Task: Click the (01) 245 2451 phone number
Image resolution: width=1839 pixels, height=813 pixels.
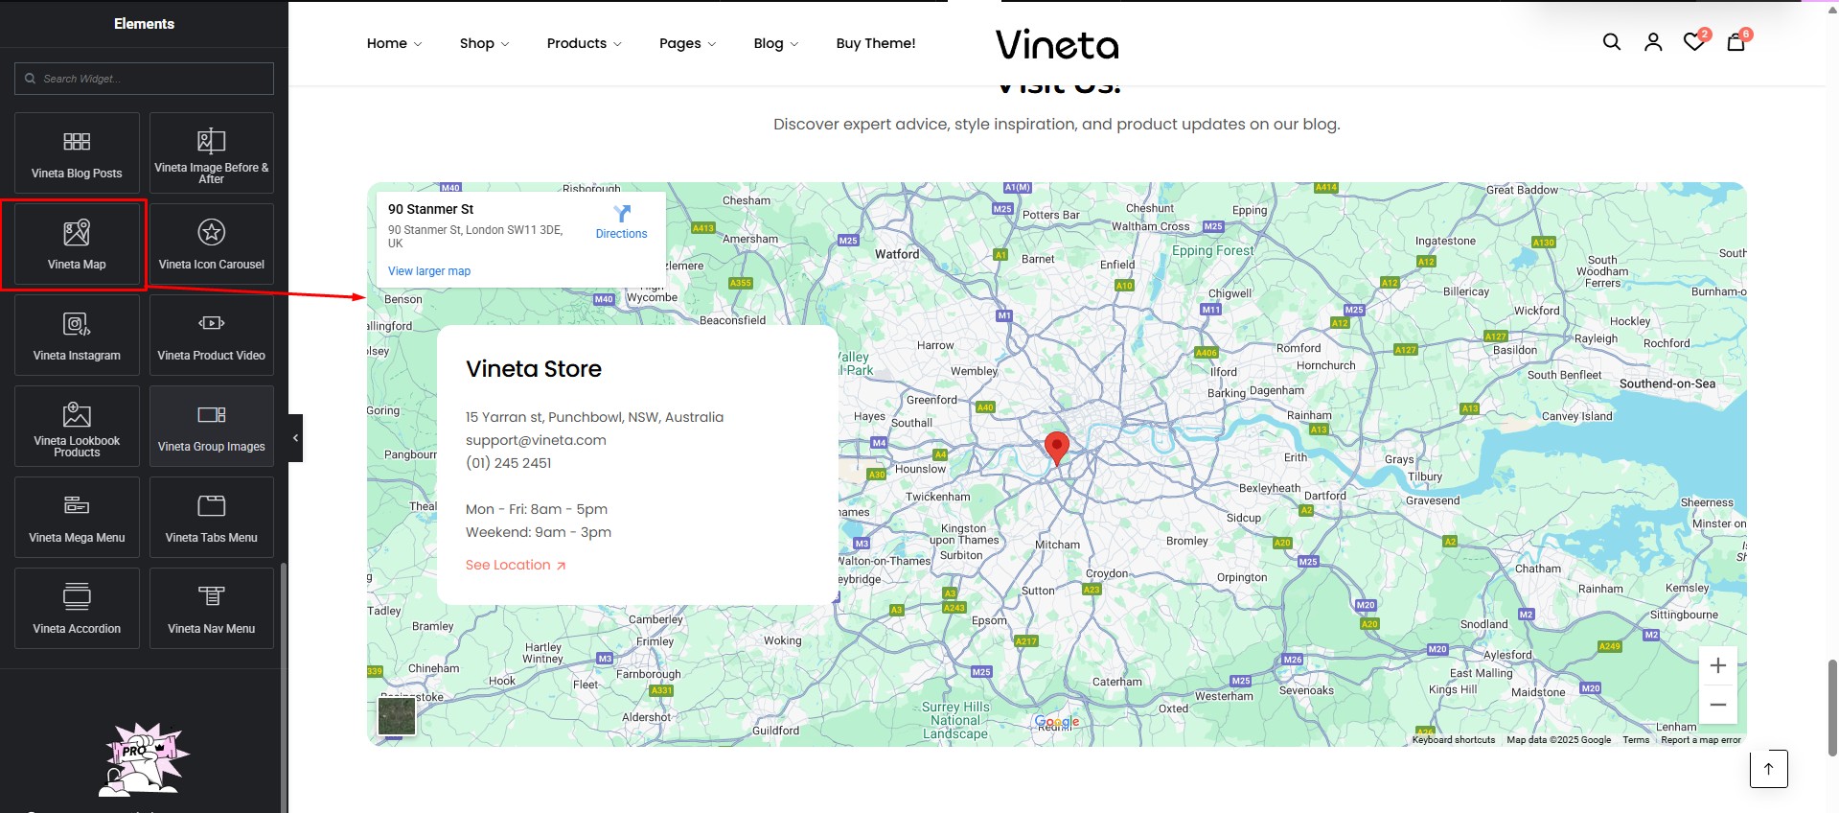Action: (x=509, y=463)
